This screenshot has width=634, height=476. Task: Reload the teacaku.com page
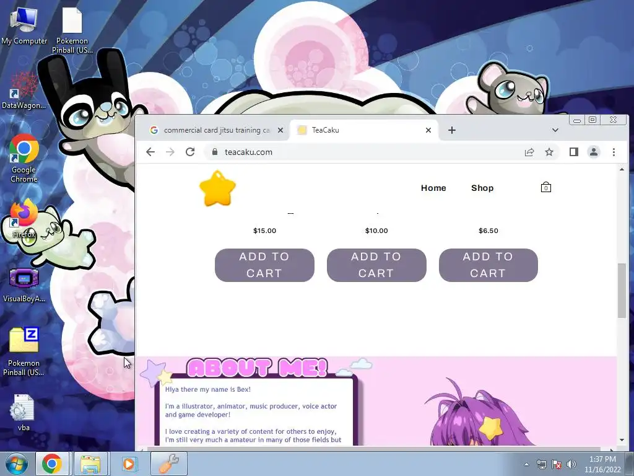tap(190, 152)
